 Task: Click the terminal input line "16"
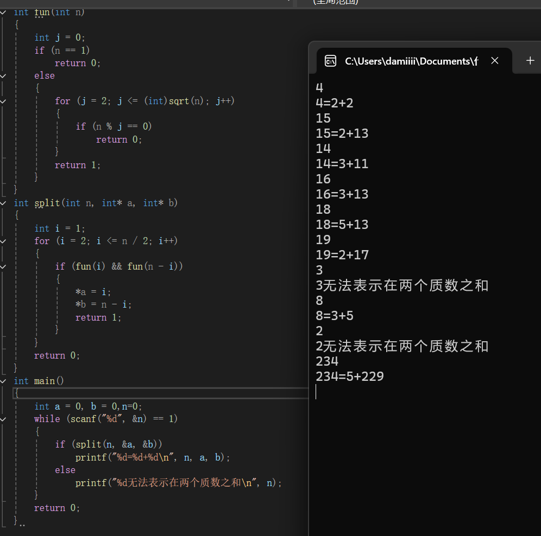pos(323,179)
